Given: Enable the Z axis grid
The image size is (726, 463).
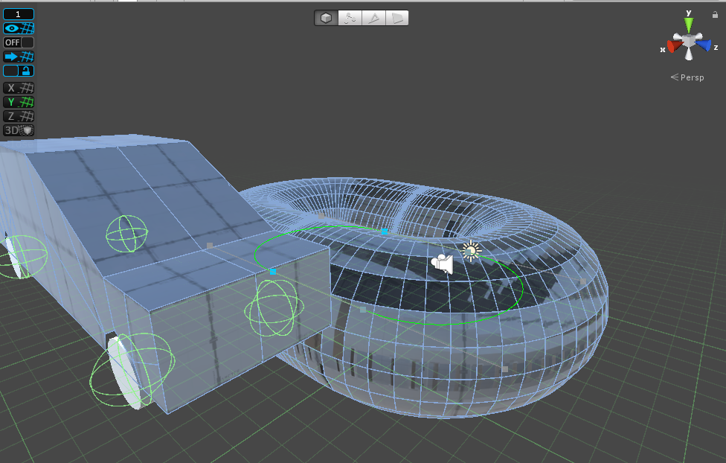Looking at the screenshot, I should pos(19,116).
